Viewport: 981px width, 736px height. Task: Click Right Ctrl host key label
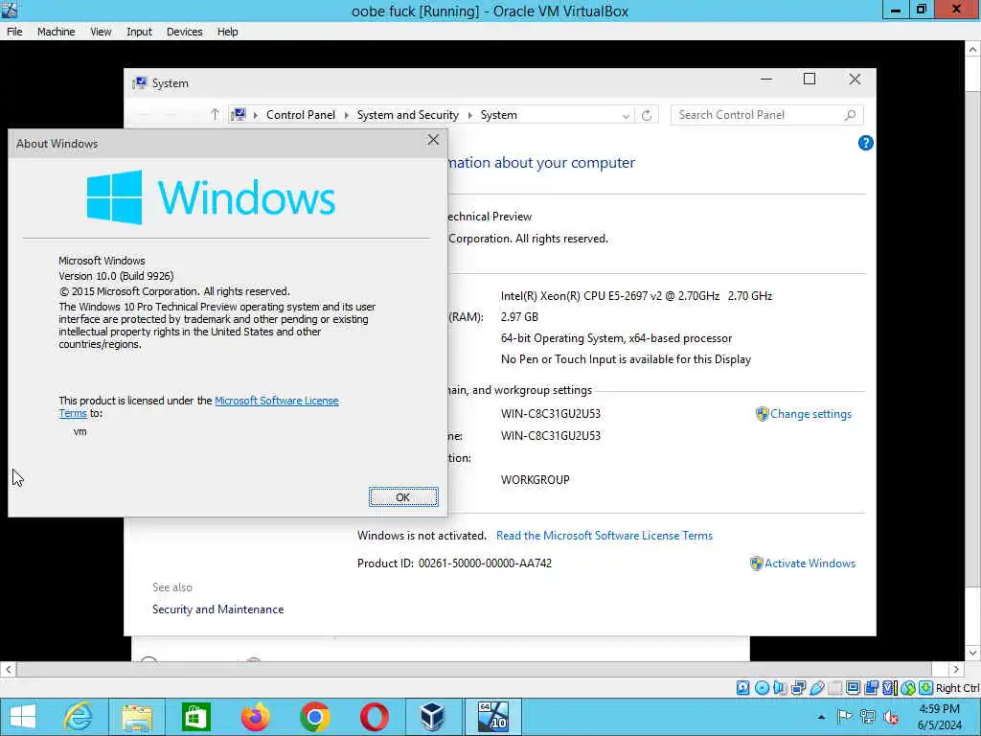tap(958, 688)
